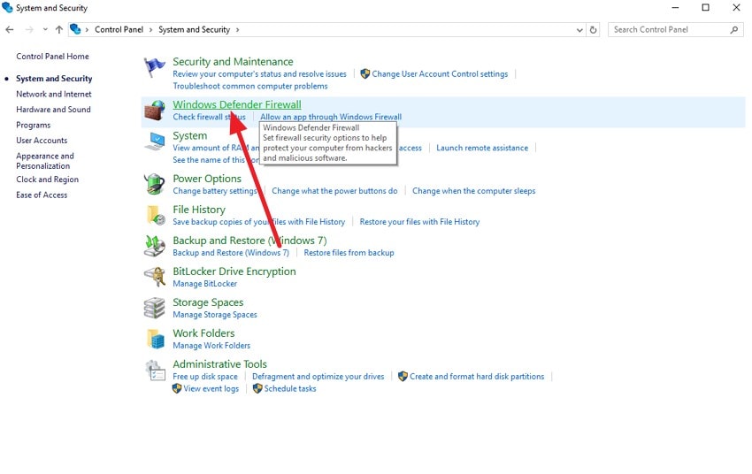752x474 pixels.
Task: Click Manage Storage Spaces link
Action: 215,315
